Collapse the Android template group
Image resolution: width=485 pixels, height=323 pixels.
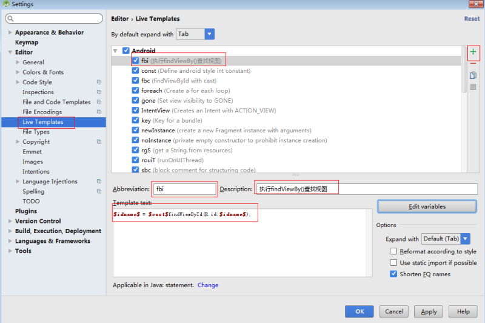click(115, 51)
